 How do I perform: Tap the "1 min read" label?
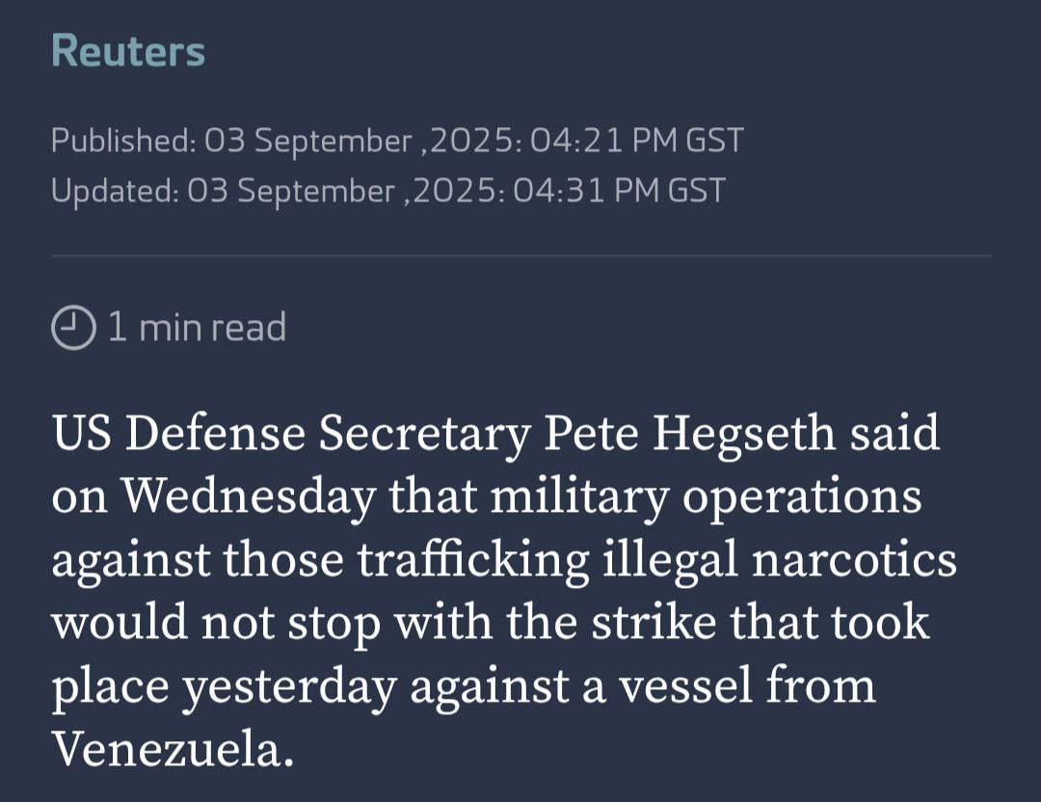pyautogui.click(x=197, y=328)
